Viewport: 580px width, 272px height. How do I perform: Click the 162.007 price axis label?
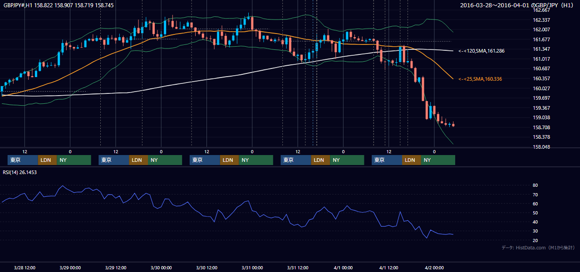pos(541,29)
